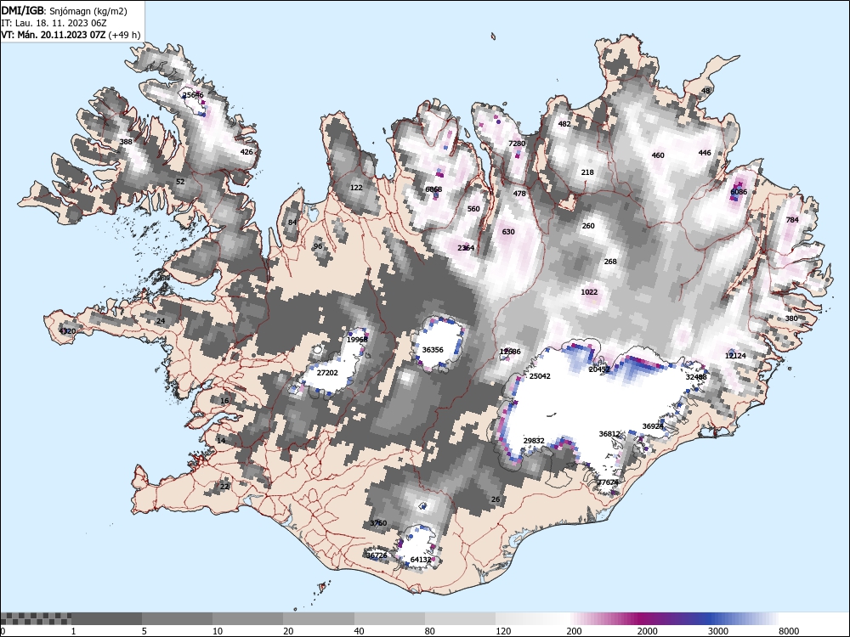The width and height of the screenshot is (850, 637).
Task: Click the Vestmannaeyjar islands south of the coast
Action: pyautogui.click(x=322, y=589)
